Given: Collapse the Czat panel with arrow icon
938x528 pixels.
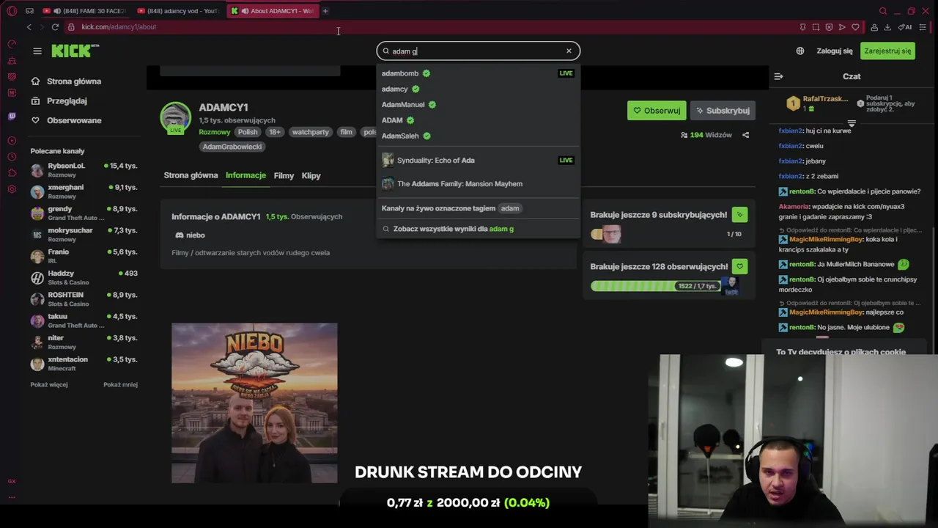Looking at the screenshot, I should (x=779, y=76).
